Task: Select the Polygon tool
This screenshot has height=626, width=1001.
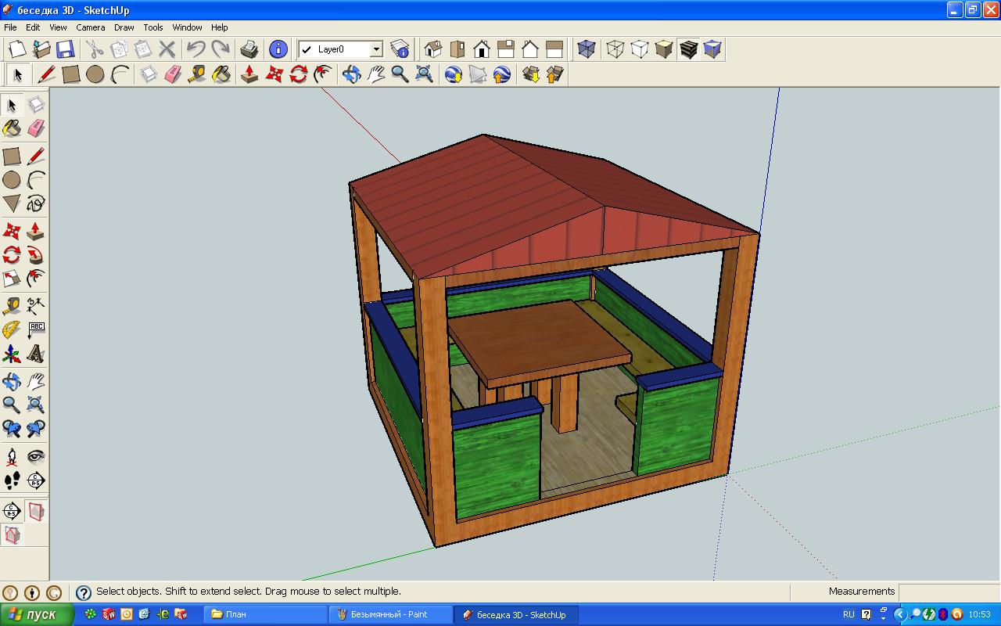Action: click(x=12, y=203)
